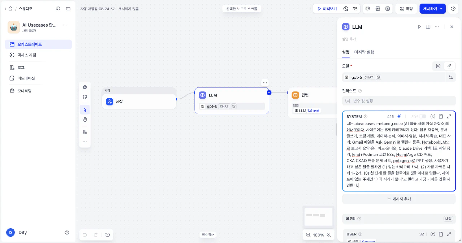This screenshot has height=243, width=462.
Task: Select the hand pan tool
Action: click(85, 120)
